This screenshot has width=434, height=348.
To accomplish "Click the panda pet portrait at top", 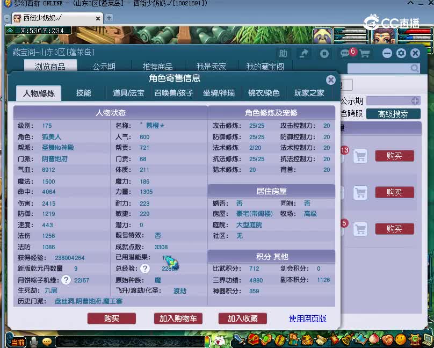I will [322, 35].
